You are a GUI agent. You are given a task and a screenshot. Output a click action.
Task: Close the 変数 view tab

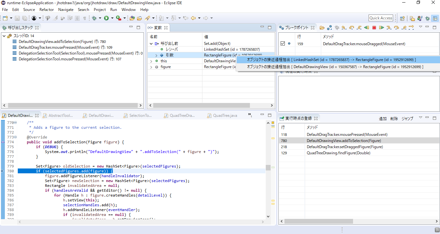(166, 28)
